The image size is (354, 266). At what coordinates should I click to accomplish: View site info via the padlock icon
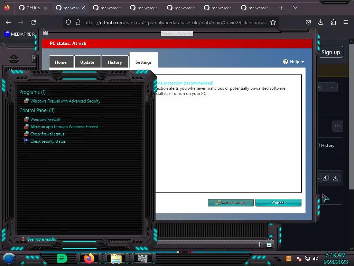click(x=78, y=23)
